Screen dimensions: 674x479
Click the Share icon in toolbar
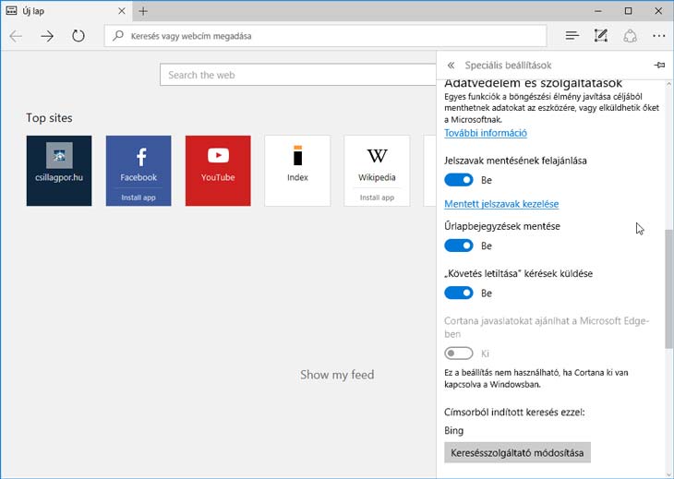pyautogui.click(x=630, y=36)
